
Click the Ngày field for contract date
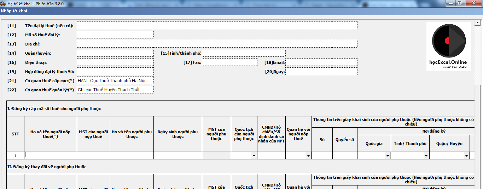[x=321, y=72]
